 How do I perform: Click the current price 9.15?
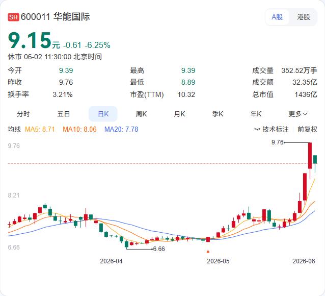(x=30, y=40)
